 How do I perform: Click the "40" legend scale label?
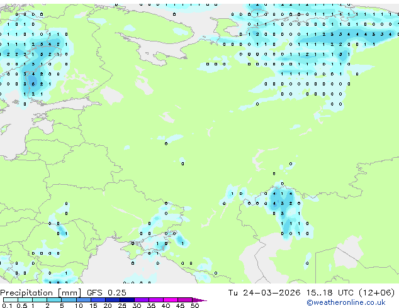click(x=166, y=305)
